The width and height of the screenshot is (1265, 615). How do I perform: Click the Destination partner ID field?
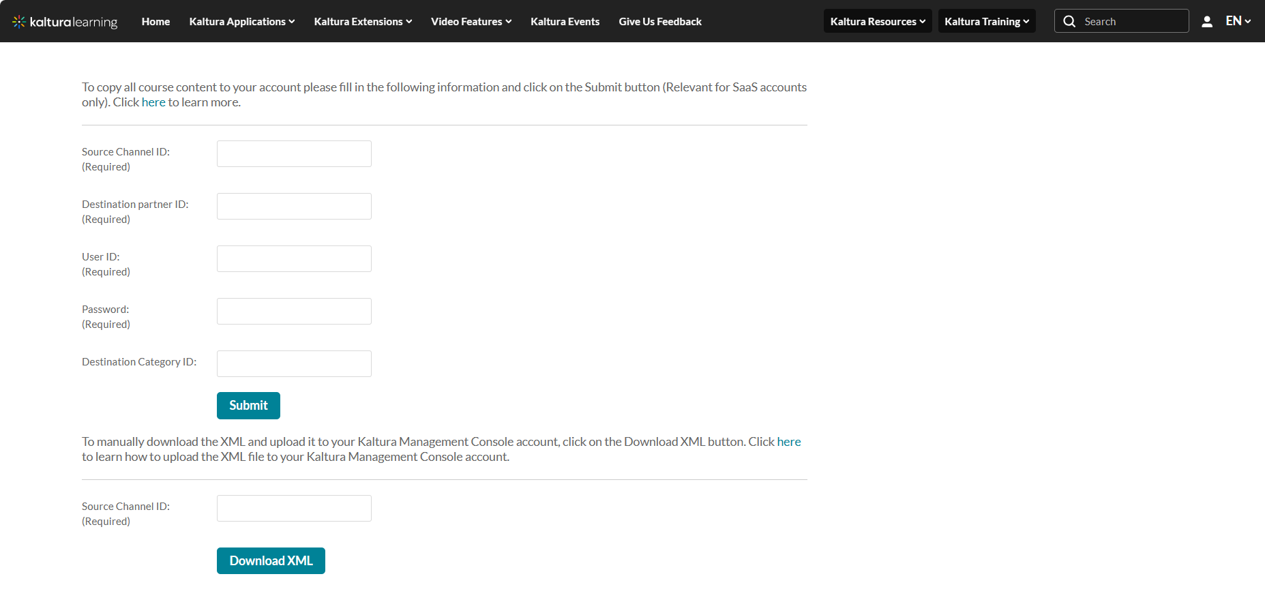[x=294, y=206]
